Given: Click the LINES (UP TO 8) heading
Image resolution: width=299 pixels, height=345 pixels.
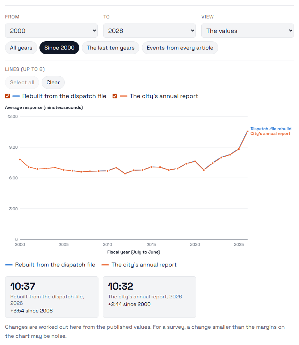Looking at the screenshot, I should pos(25,69).
